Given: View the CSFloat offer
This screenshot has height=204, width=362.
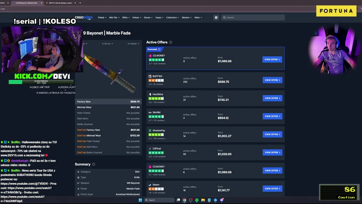Looking at the screenshot, I should [x=272, y=152].
